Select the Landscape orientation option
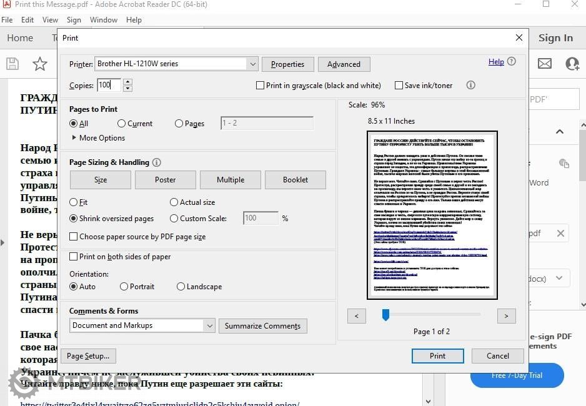This screenshot has height=406, width=586. [181, 287]
